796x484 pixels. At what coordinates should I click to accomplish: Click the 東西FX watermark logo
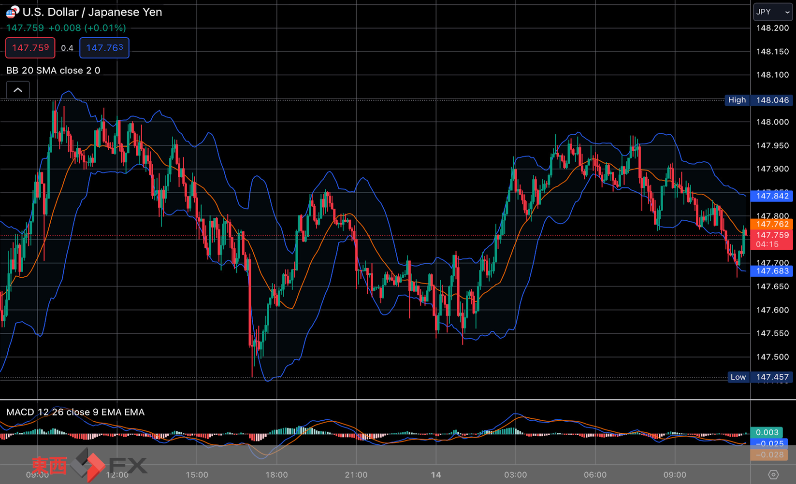pyautogui.click(x=89, y=466)
